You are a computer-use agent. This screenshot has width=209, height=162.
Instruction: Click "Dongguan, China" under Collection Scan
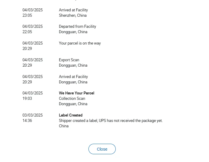(73, 104)
